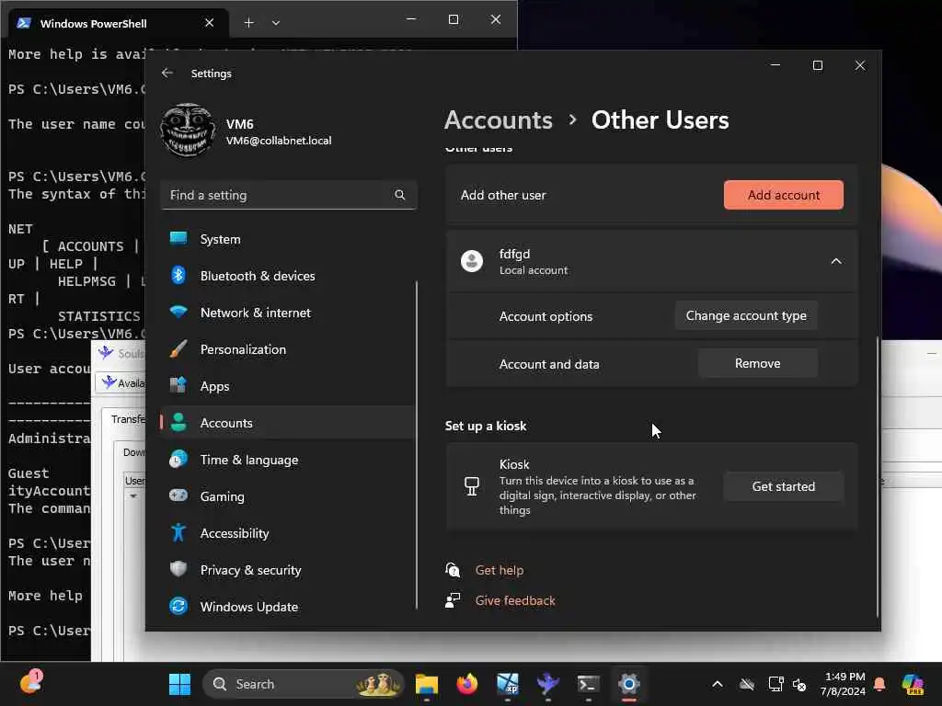942x706 pixels.
Task: Open Personalization settings
Action: point(288,349)
